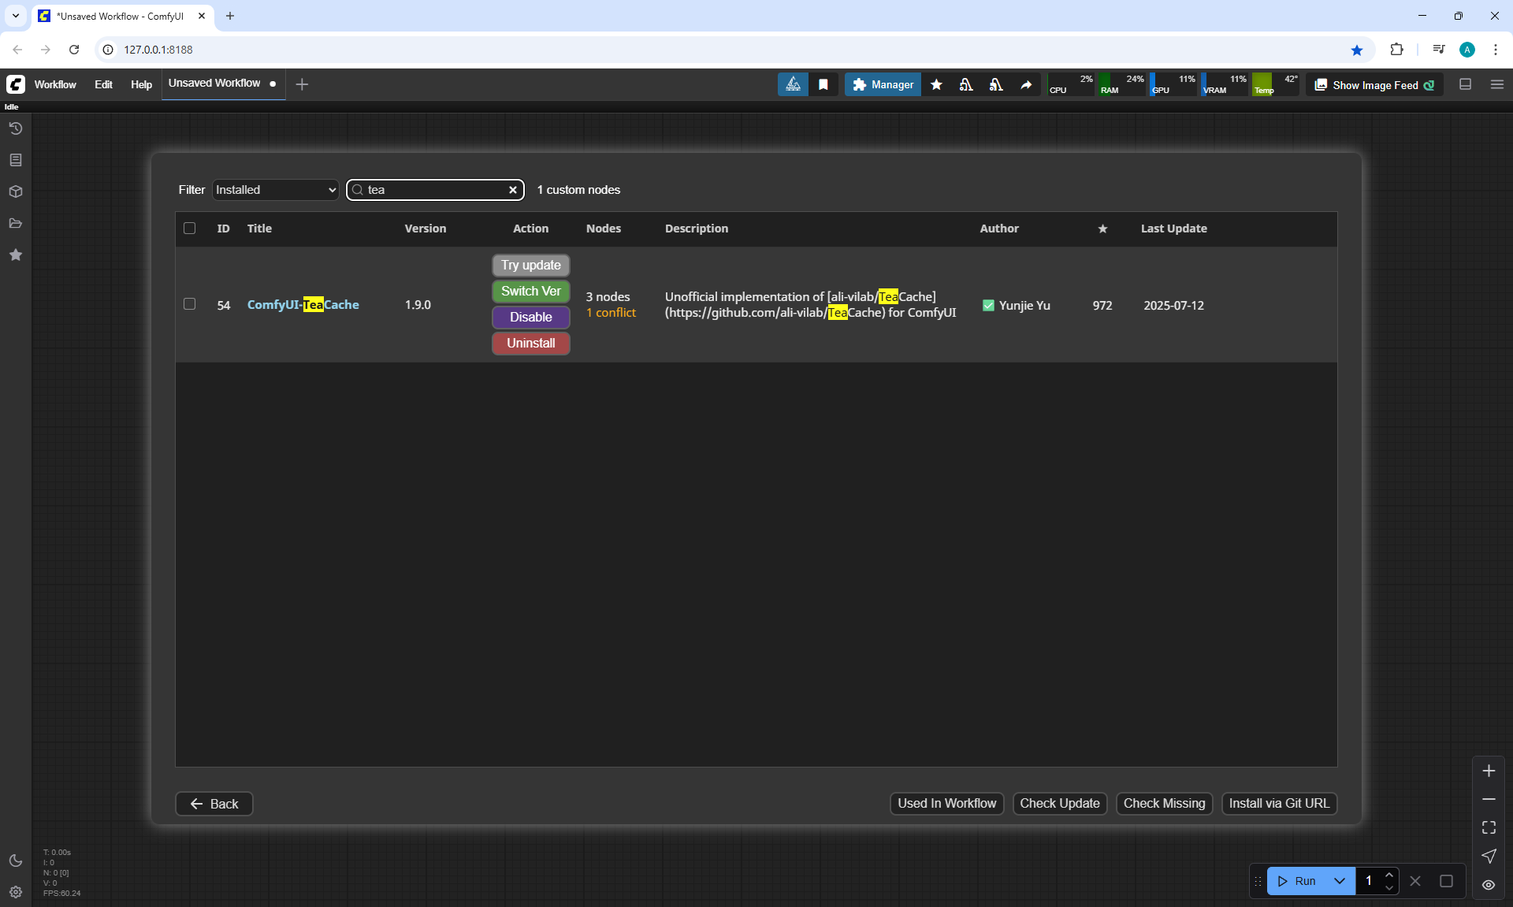Open the queue history sidebar icon

pos(15,128)
